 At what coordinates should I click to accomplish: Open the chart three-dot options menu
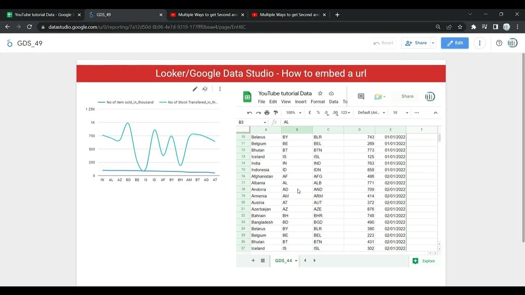tap(220, 89)
